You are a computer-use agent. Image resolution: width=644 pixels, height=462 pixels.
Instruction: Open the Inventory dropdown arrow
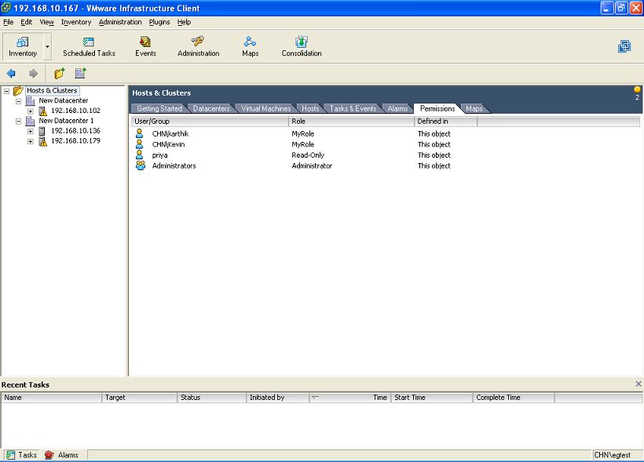(47, 47)
